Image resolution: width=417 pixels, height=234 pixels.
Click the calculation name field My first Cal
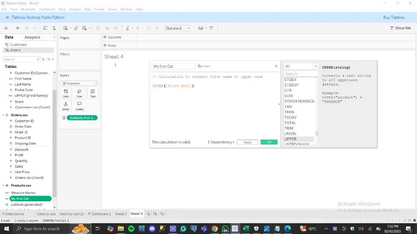pyautogui.click(x=173, y=66)
